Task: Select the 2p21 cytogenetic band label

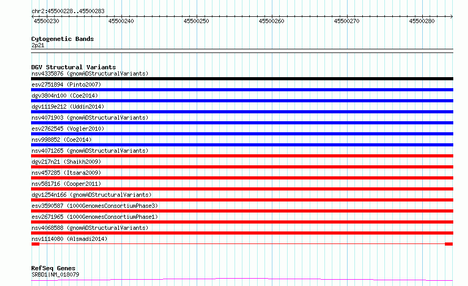Action: pyautogui.click(x=38, y=45)
